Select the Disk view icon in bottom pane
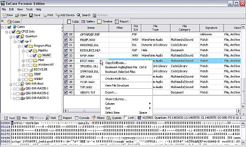The image size is (246, 147). click(x=48, y=118)
